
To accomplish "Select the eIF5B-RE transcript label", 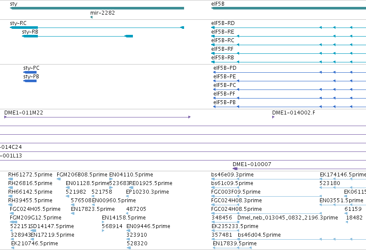I will pos(223,32).
